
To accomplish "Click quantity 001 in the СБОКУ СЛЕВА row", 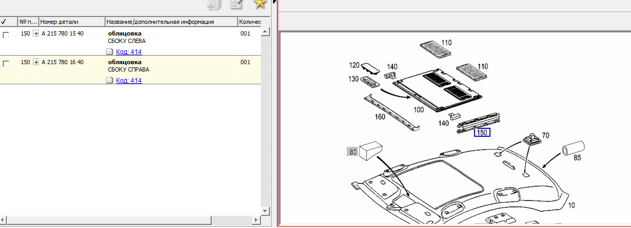I will tap(246, 33).
